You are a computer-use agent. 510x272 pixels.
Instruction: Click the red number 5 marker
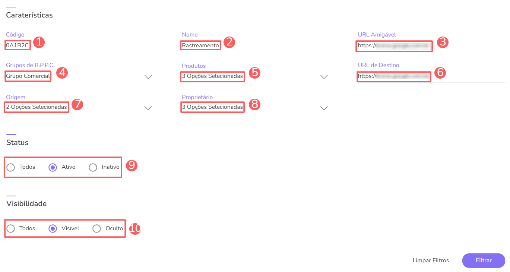[x=254, y=73]
